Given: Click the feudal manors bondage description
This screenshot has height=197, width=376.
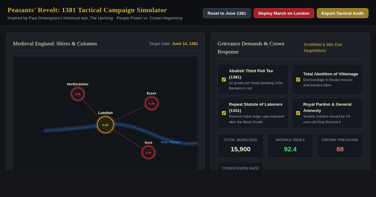Looking at the screenshot, I should click(x=328, y=83).
